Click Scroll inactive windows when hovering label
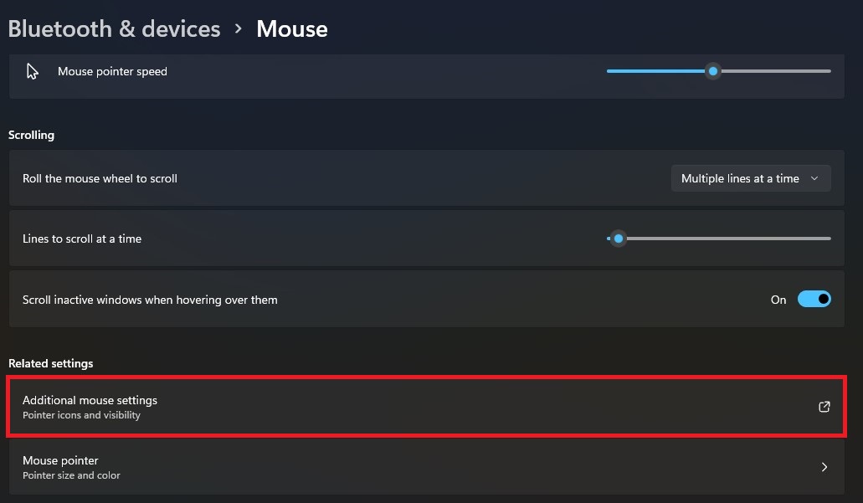The width and height of the screenshot is (863, 503). tap(150, 300)
